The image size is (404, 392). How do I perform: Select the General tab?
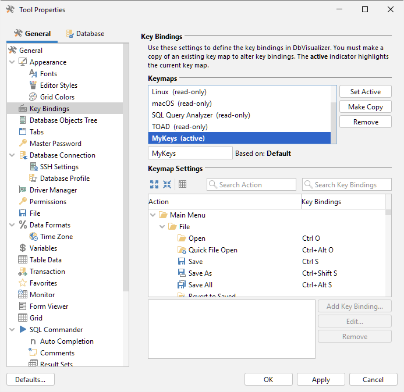coord(32,34)
